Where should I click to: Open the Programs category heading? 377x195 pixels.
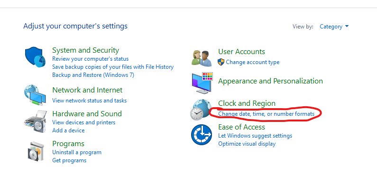tap(68, 144)
